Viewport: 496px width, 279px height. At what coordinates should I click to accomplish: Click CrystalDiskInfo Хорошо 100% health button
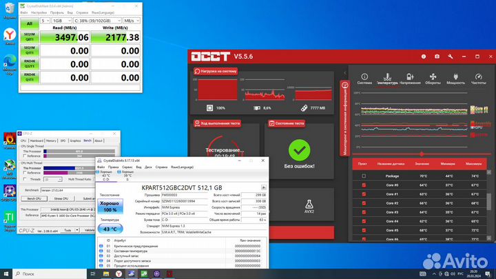pyautogui.click(x=110, y=206)
